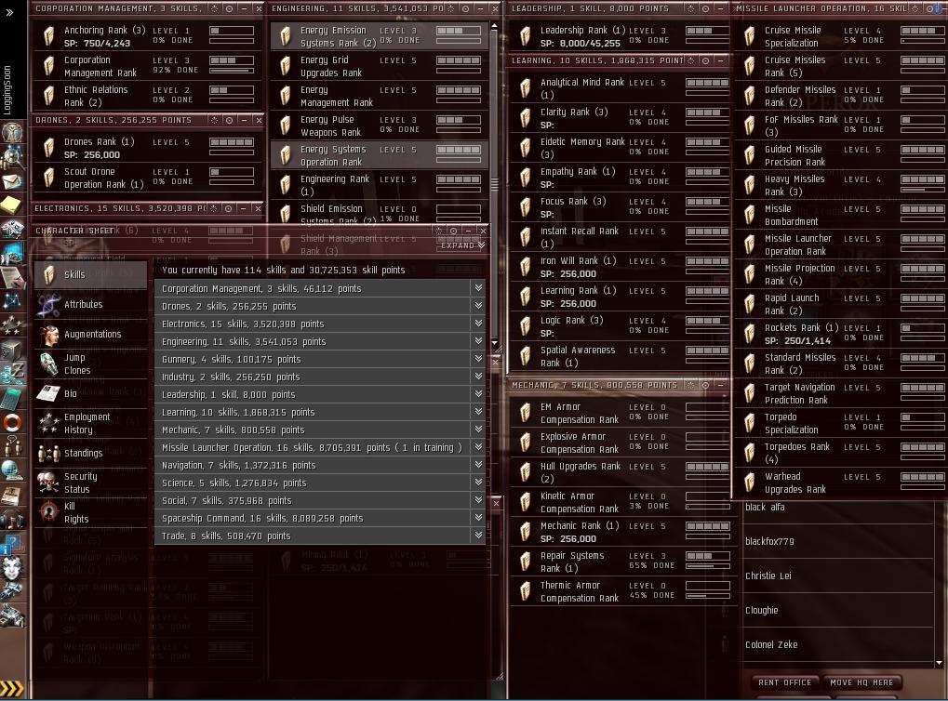Screen dimensions: 948x701
Task: Expand the Drones skill group row
Action: (x=478, y=306)
